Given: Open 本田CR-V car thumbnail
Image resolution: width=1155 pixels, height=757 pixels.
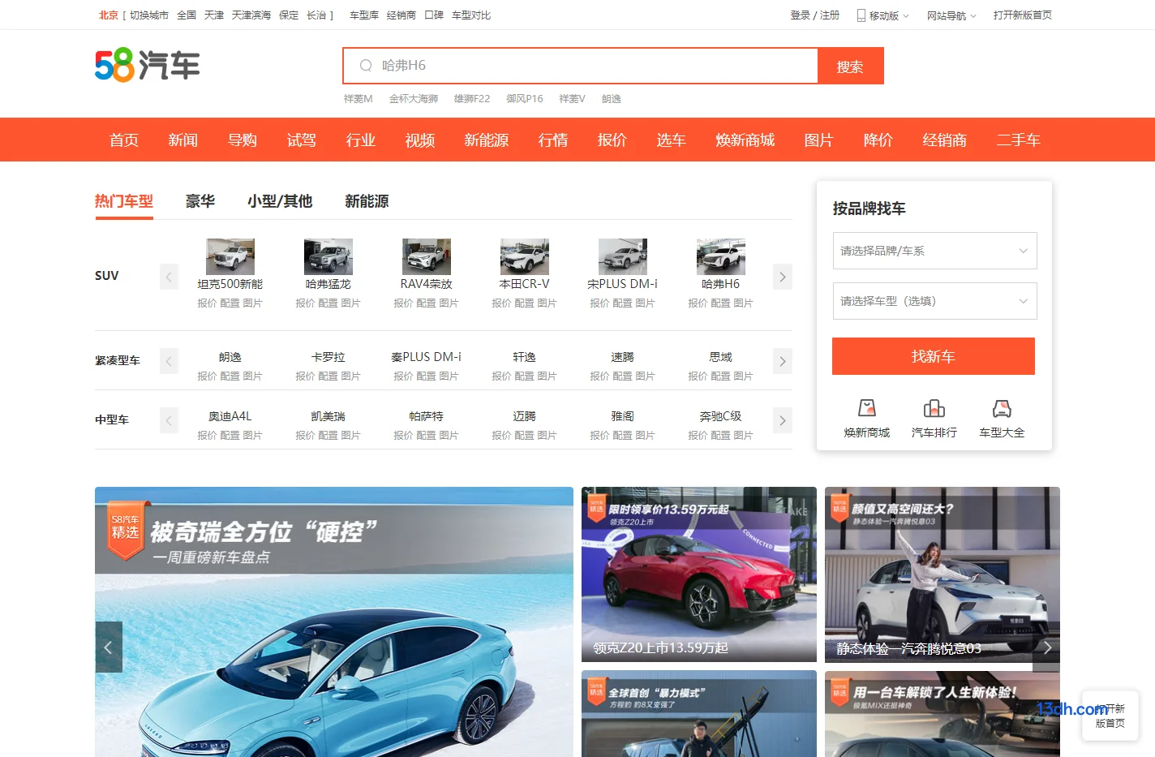Looking at the screenshot, I should (525, 256).
